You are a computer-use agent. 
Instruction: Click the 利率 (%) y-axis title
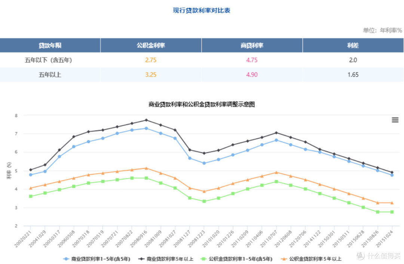pos(9,171)
